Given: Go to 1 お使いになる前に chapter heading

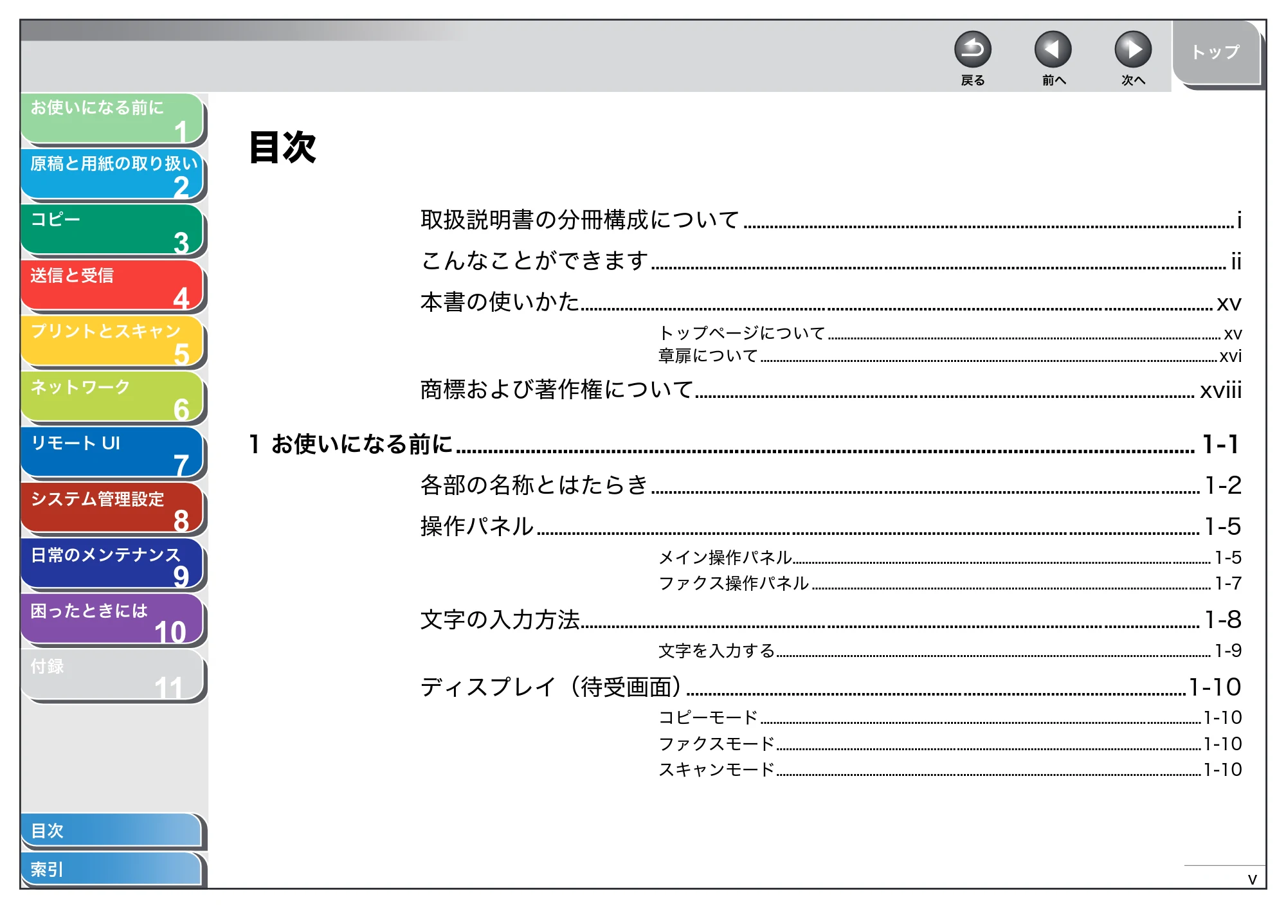Looking at the screenshot, I should coord(745,444).
